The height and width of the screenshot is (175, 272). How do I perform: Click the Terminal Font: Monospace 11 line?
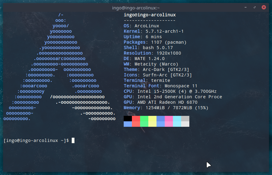coord(160,86)
